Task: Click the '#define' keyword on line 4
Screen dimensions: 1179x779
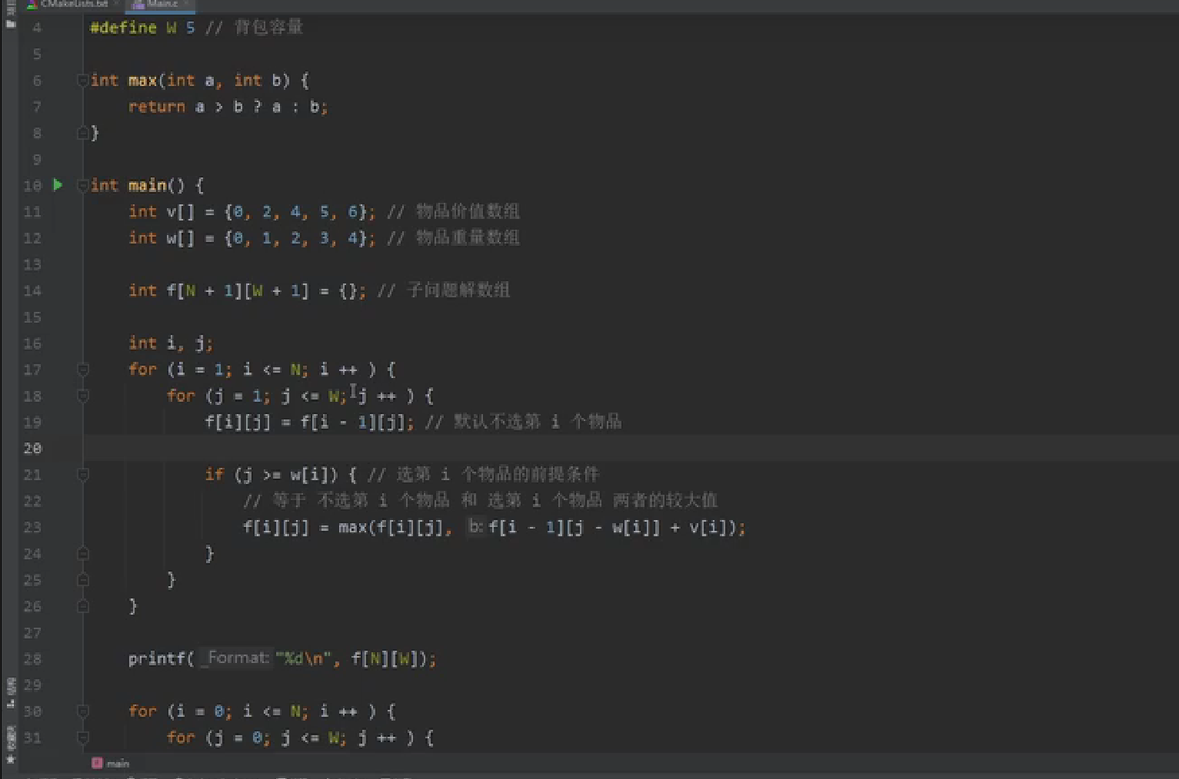Action: coord(123,28)
